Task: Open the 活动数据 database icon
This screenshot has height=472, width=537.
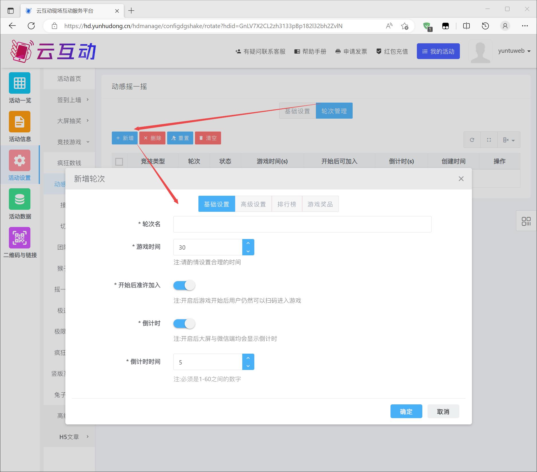Action: pyautogui.click(x=19, y=199)
